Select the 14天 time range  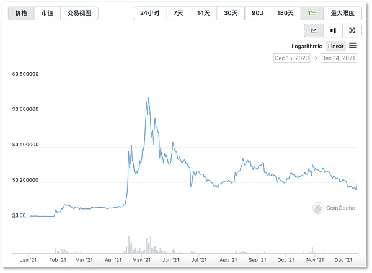[203, 13]
